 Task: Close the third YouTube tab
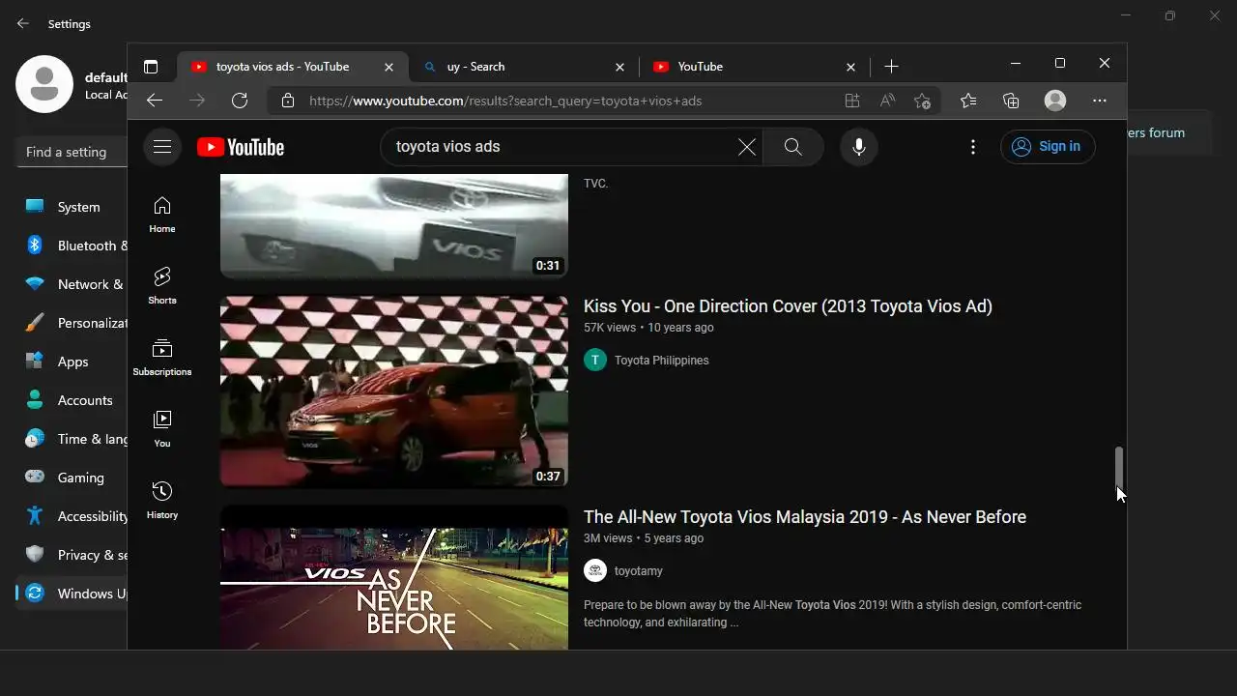tap(850, 67)
